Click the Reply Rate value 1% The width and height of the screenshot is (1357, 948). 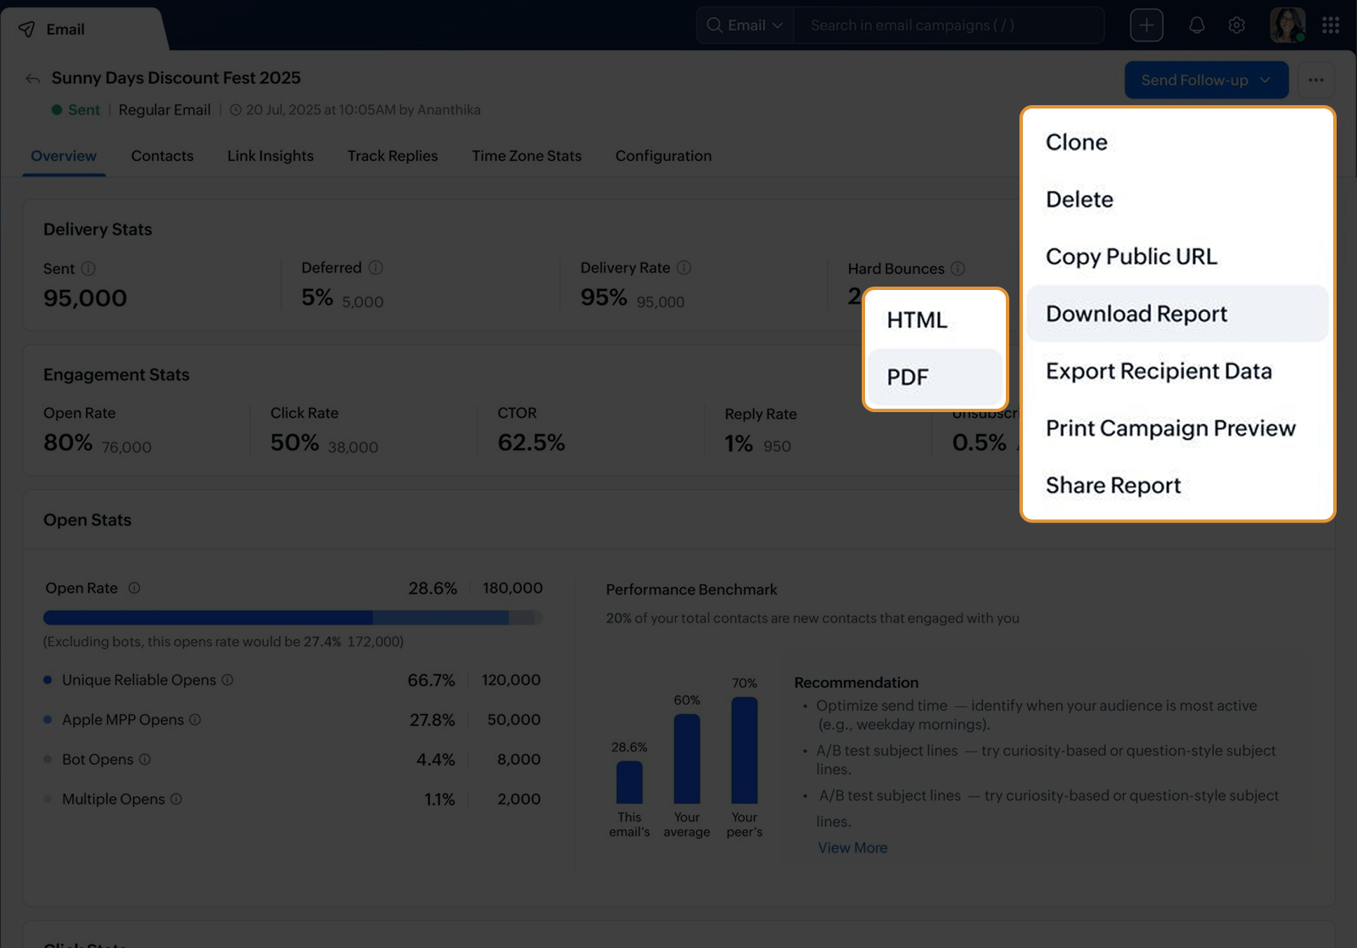click(739, 443)
